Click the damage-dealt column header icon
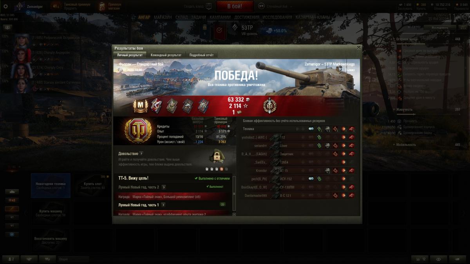The image size is (470, 264). (343, 129)
